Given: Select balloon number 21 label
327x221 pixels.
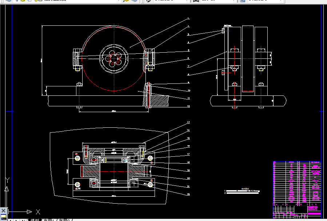Looking at the screenshot, I should coord(188,187).
